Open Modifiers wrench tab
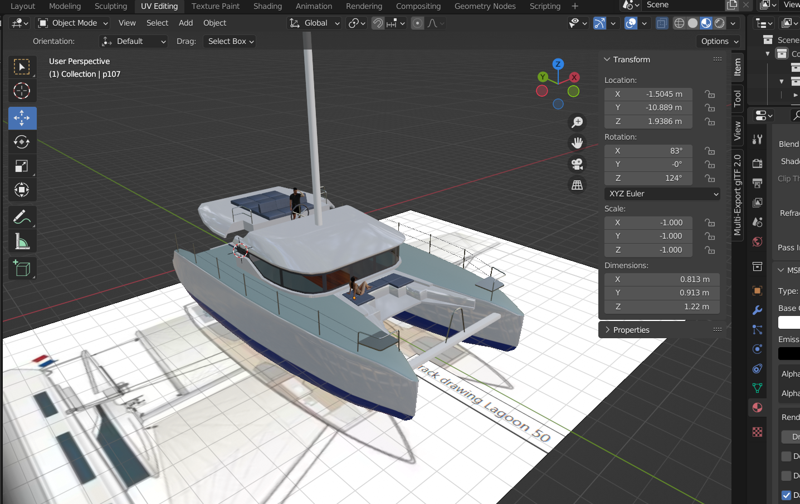The height and width of the screenshot is (504, 800). pos(757,310)
